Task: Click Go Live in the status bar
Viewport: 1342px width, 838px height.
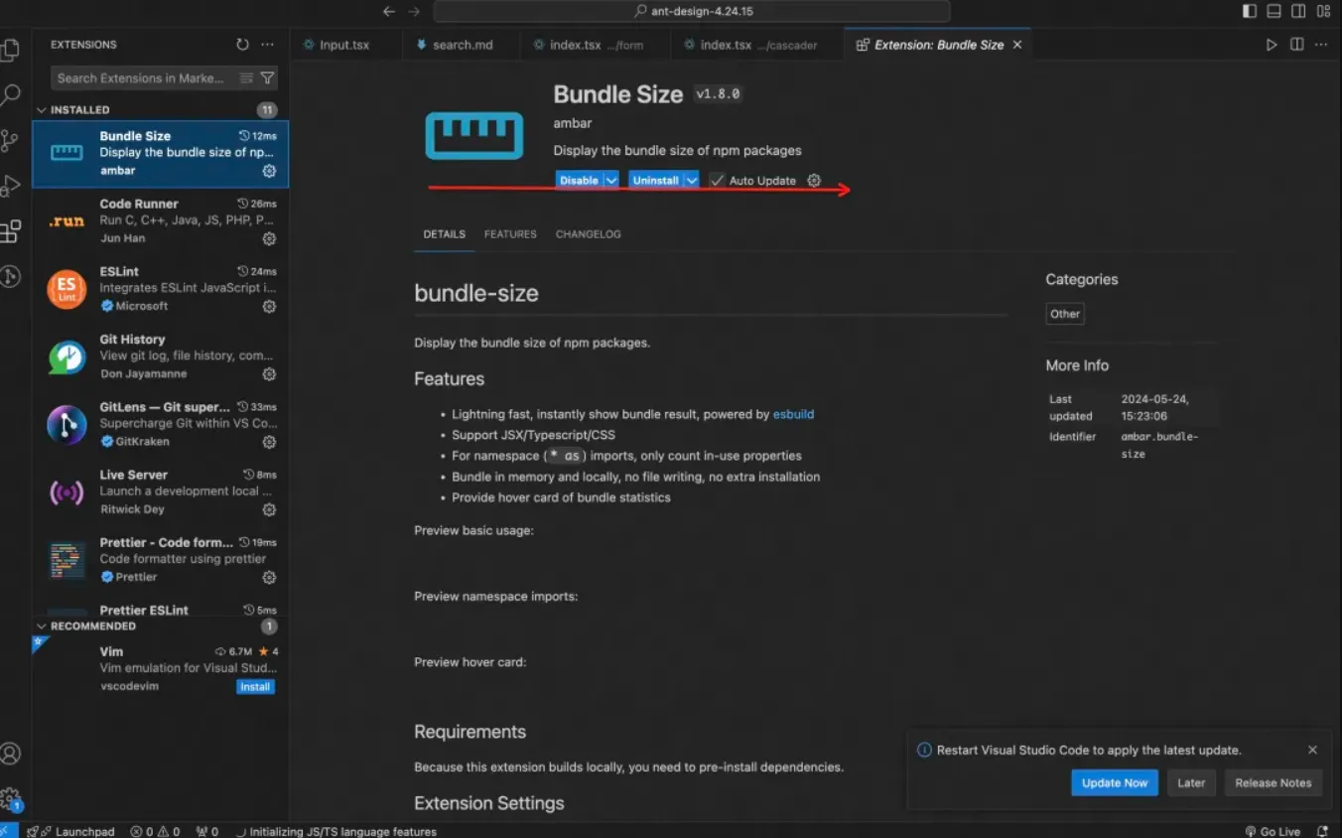Action: [1273, 831]
